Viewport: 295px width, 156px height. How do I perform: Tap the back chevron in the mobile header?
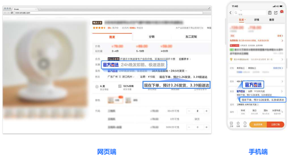point(231,13)
